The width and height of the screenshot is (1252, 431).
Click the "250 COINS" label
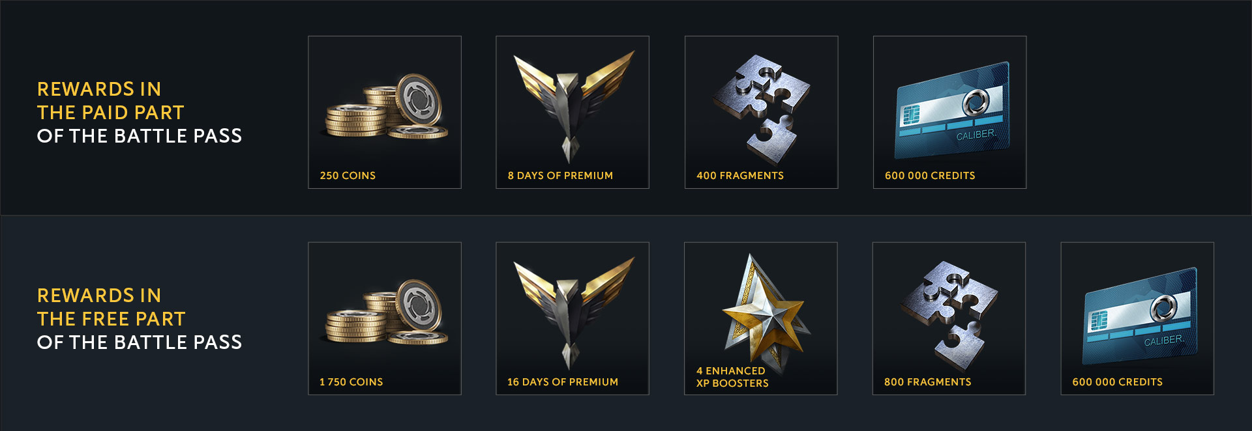pyautogui.click(x=348, y=176)
